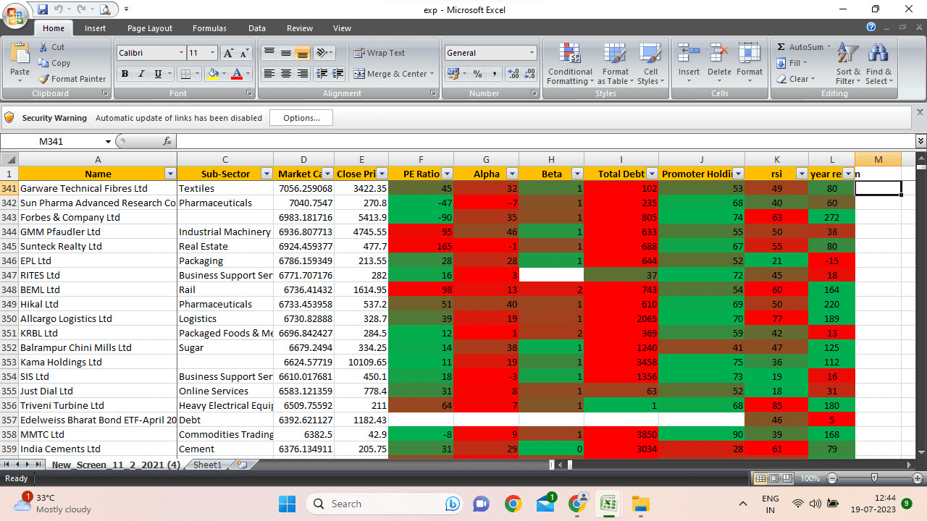
Task: Select the Data ribbon tab
Action: 257,28
